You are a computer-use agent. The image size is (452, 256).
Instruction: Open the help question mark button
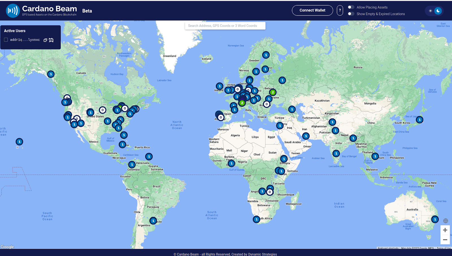click(340, 10)
